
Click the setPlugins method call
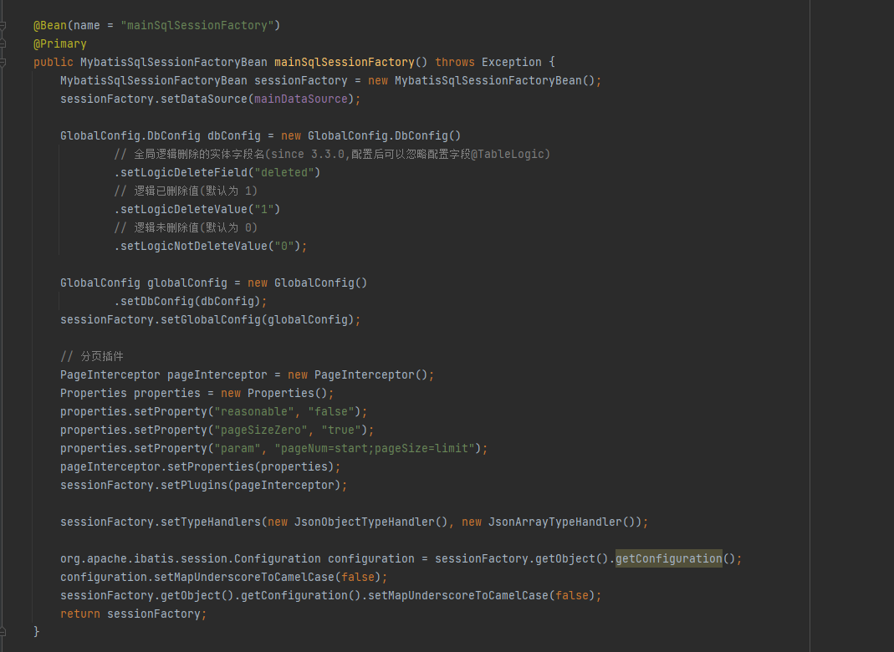coord(193,486)
